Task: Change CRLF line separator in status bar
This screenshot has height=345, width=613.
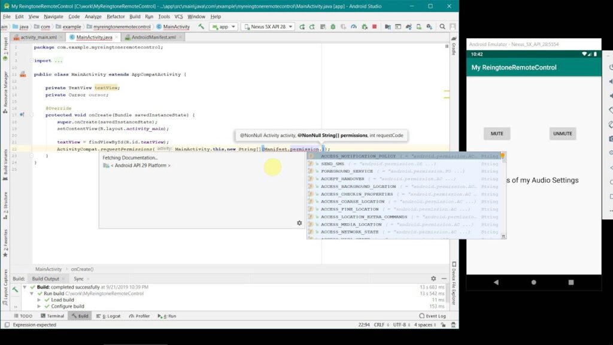Action: pos(381,325)
